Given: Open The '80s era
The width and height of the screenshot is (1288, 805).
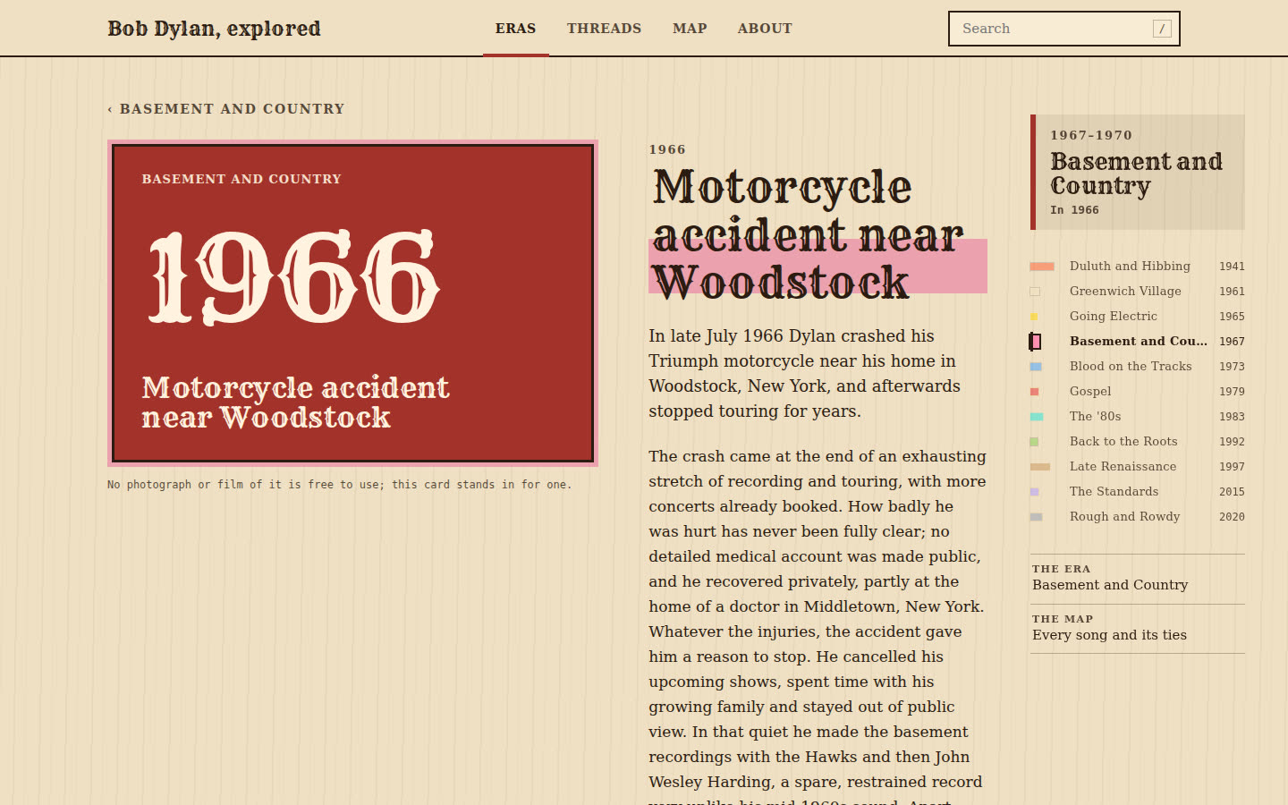Looking at the screenshot, I should (x=1138, y=417).
